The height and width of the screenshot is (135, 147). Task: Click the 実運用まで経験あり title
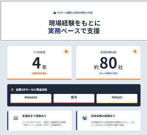(x=34, y=116)
